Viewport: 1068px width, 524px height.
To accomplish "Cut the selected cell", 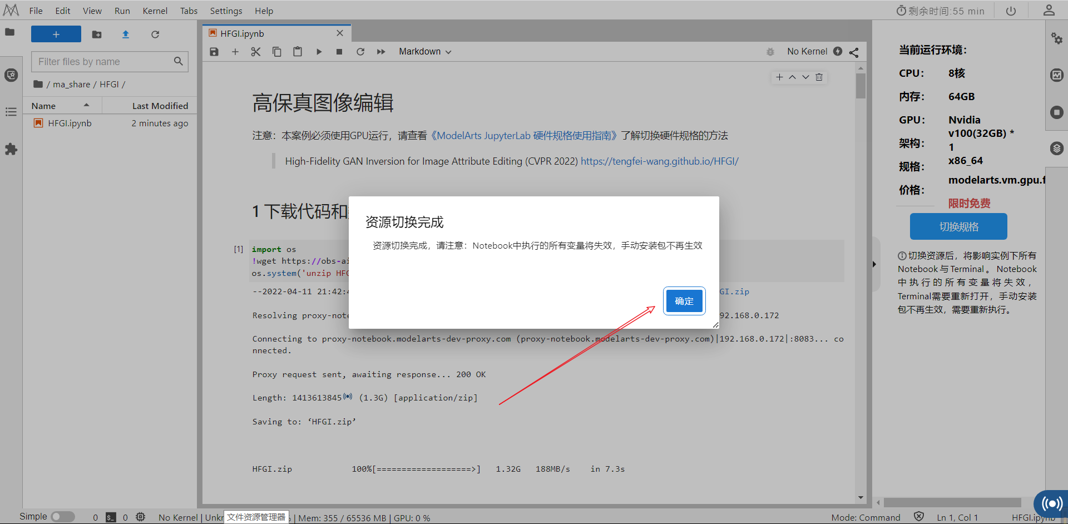I will pos(256,52).
